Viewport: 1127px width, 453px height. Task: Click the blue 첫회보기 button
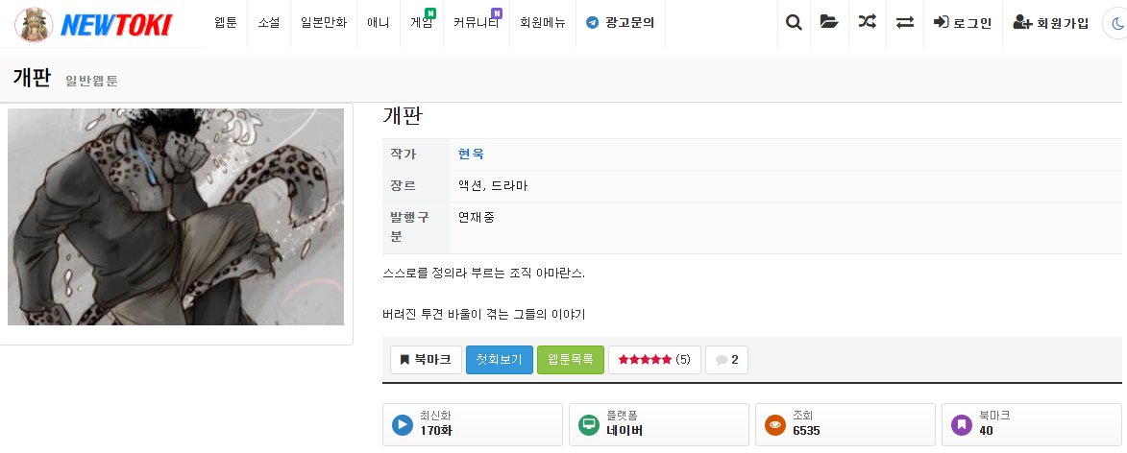click(499, 360)
